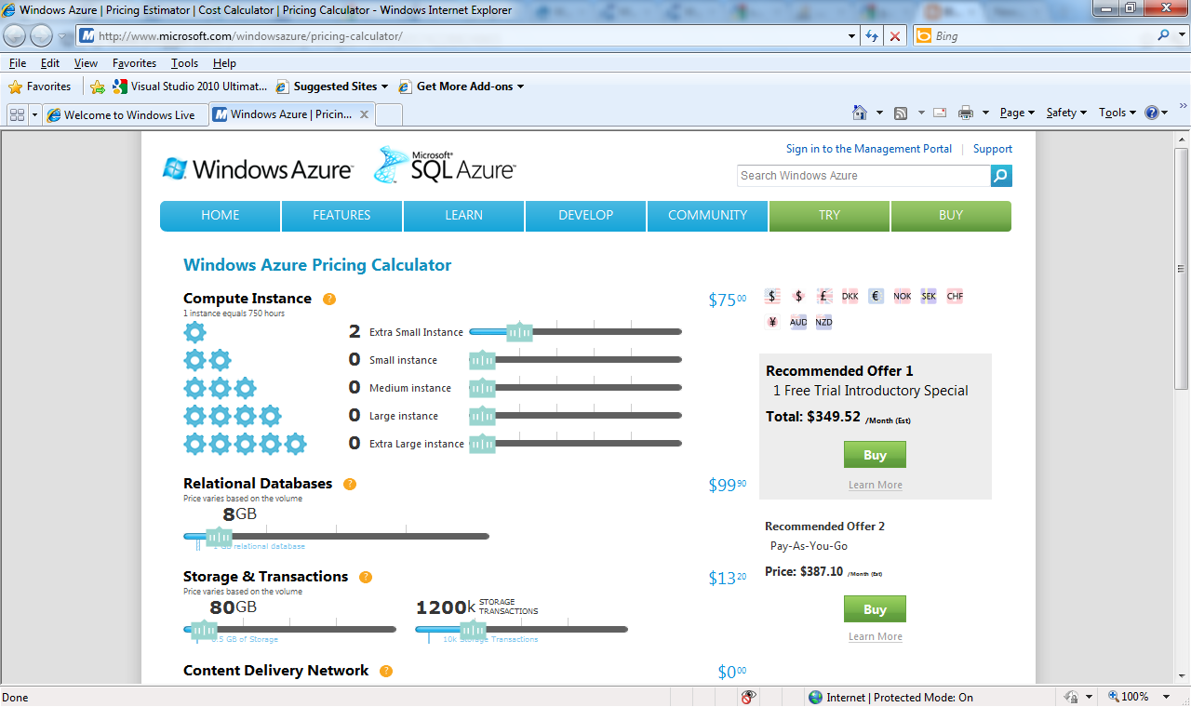Click Buy under Recommended Offer 2
This screenshot has width=1191, height=707.
click(875, 609)
